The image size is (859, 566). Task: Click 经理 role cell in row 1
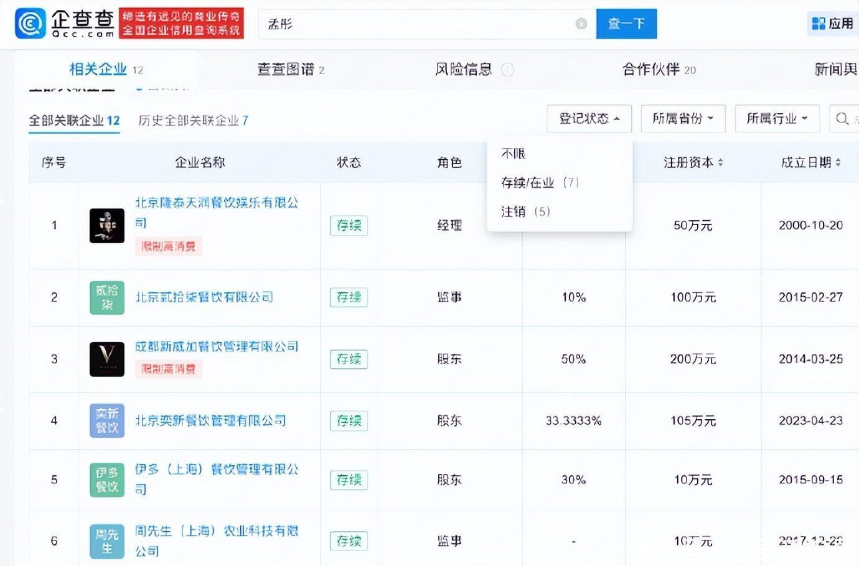tap(449, 225)
